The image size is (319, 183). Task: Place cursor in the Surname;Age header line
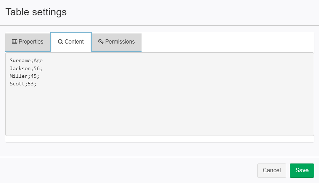[x=26, y=61]
